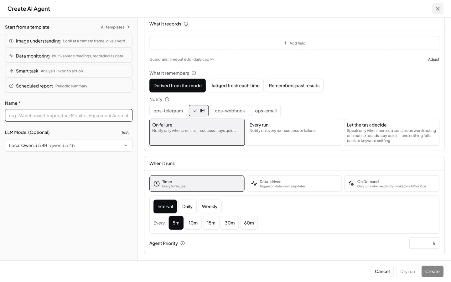Click Adjust guardrails link

[434, 59]
